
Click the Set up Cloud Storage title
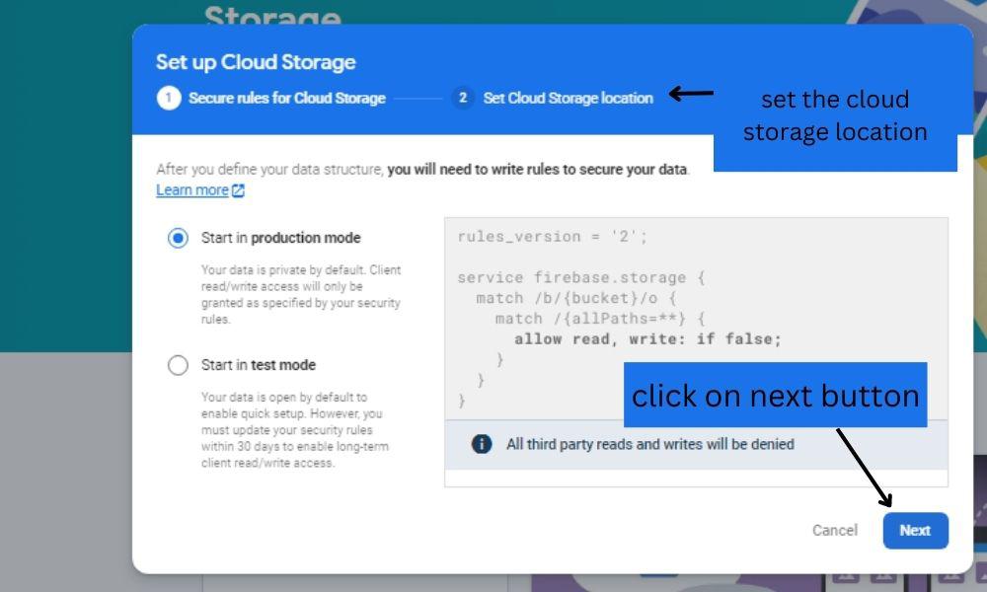click(x=256, y=62)
